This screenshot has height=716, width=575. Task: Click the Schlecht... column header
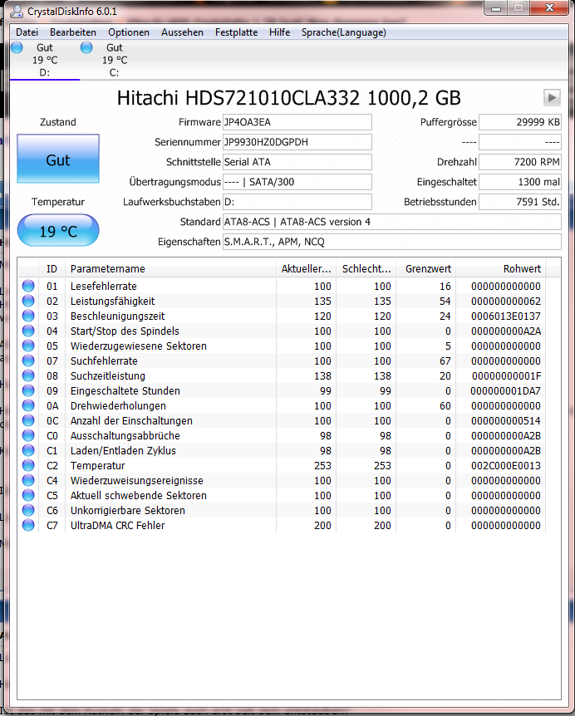366,269
